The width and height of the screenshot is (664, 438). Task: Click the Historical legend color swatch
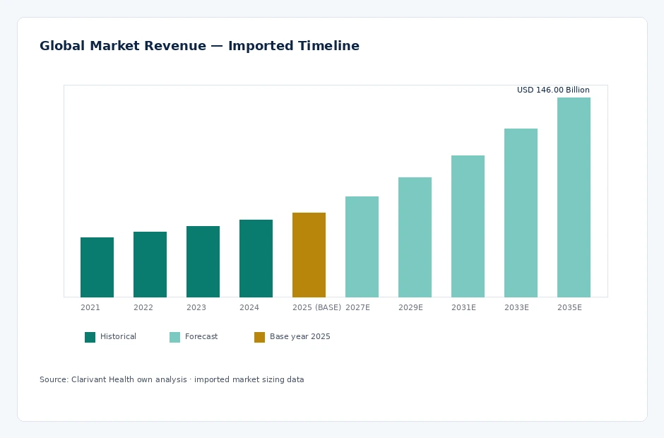click(90, 337)
